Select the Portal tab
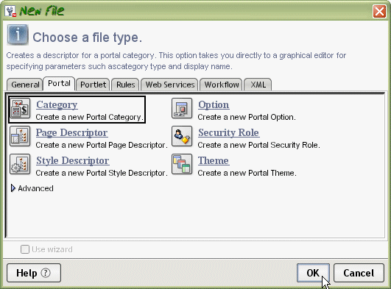 pos(59,83)
